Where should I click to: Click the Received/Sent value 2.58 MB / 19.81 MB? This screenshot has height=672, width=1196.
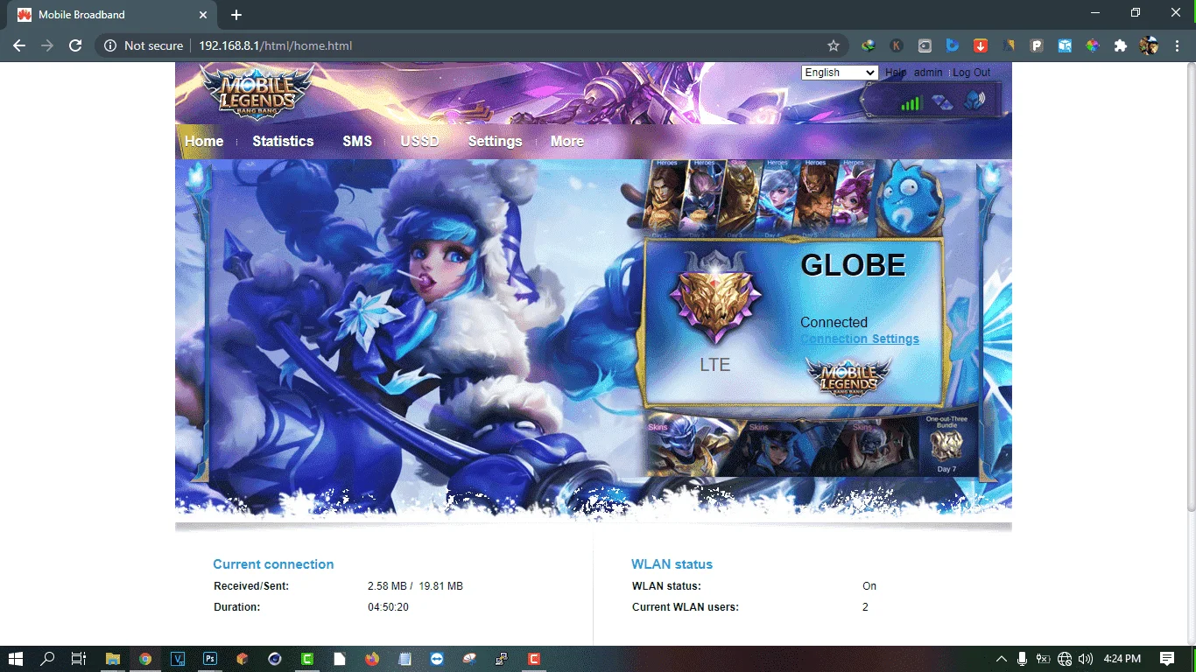click(x=415, y=586)
